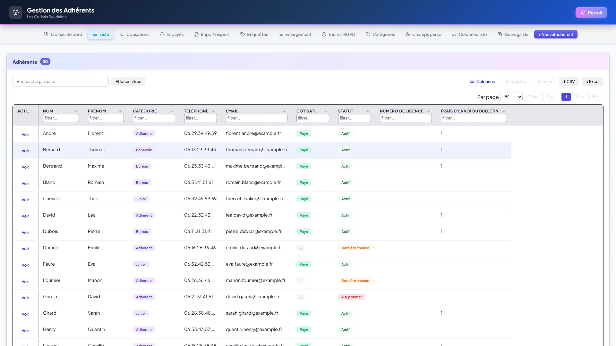Screen dimensions: 616x346
Task: Click the 30 members count badge
Action: 45,62
